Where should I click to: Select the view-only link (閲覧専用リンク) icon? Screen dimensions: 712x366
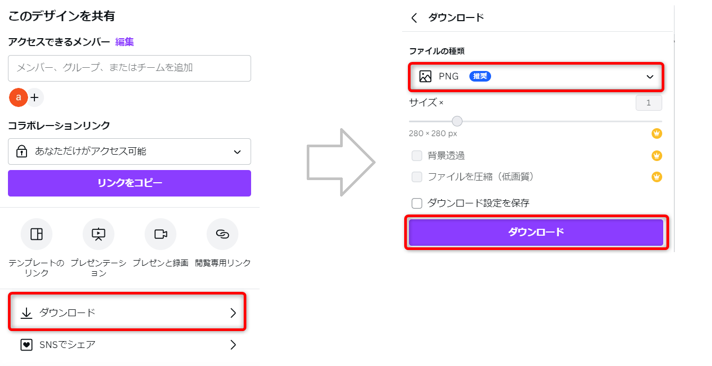click(222, 234)
